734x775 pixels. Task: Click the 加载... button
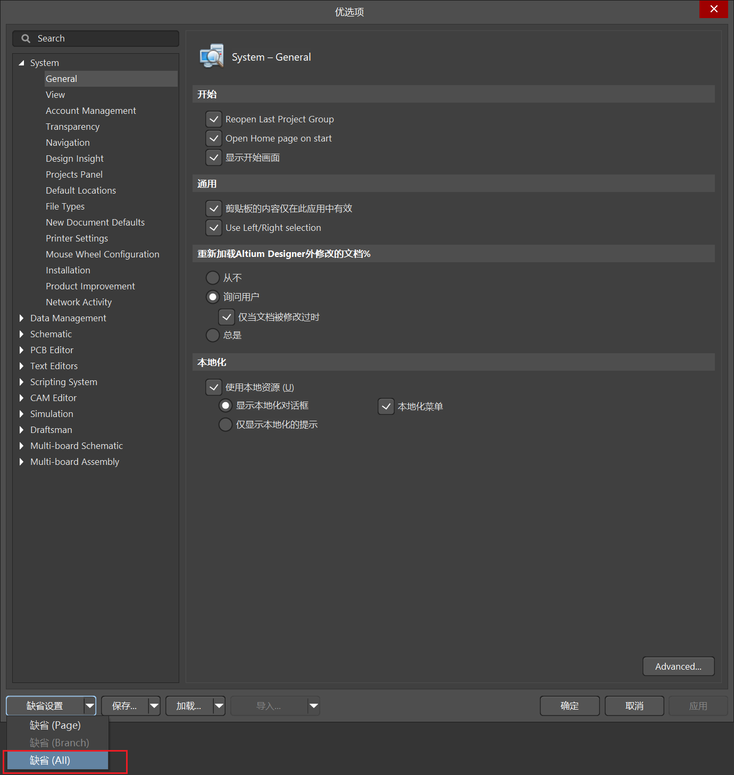point(189,706)
